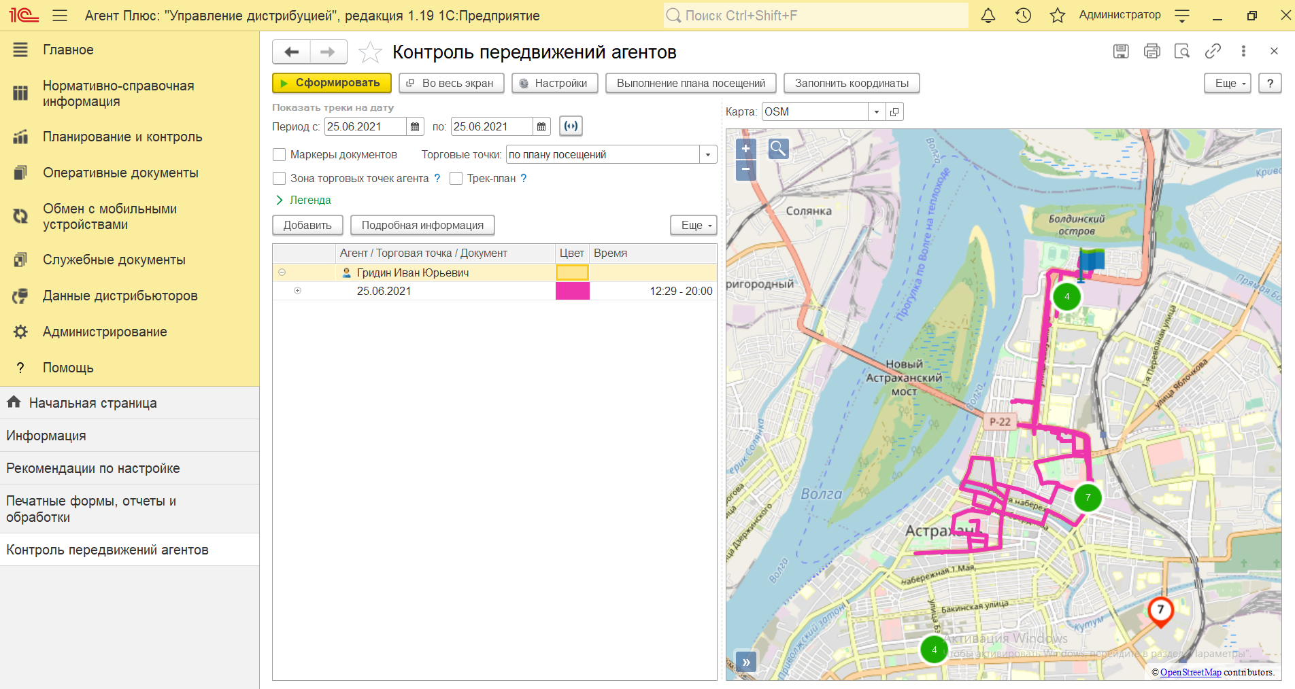Click the notifications bell icon
The height and width of the screenshot is (689, 1295).
988,15
